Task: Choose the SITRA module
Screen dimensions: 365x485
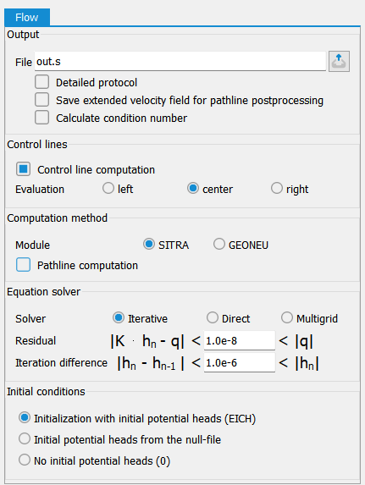Action: pos(149,245)
